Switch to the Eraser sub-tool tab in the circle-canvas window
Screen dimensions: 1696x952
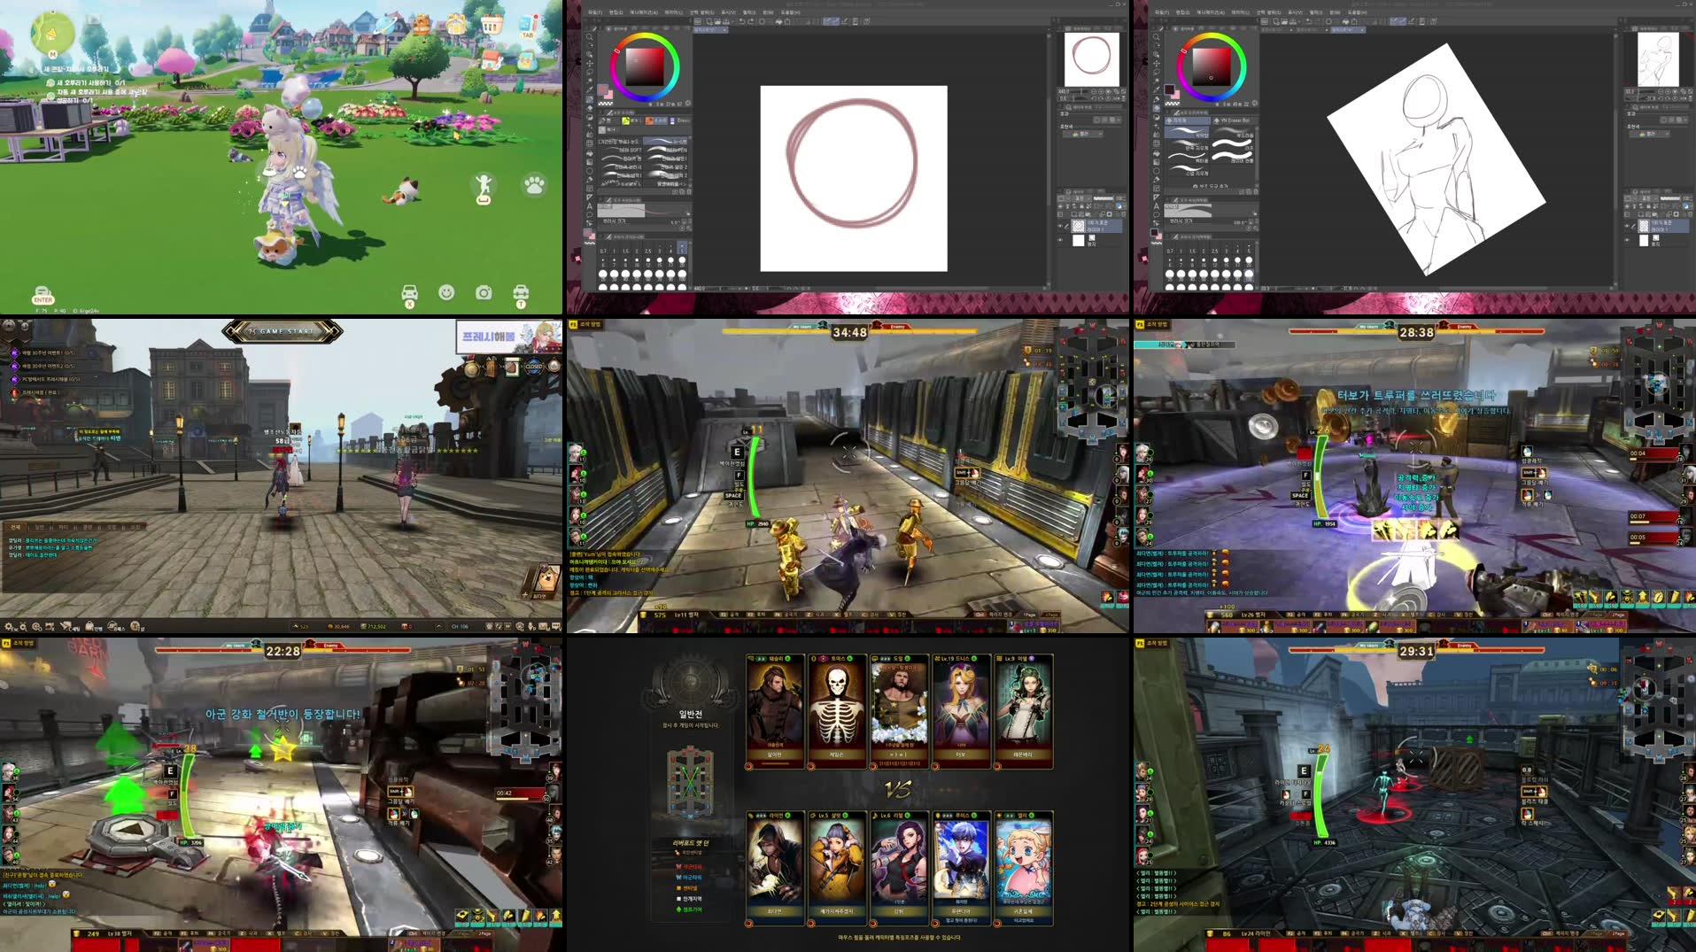679,120
